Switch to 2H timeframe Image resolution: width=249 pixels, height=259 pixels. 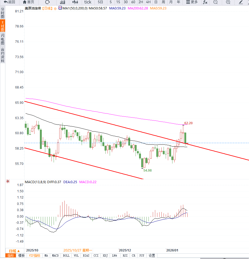click(x=141, y=2)
